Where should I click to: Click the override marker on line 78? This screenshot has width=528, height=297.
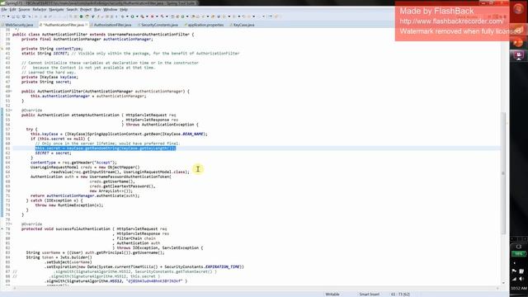(x=2, y=229)
